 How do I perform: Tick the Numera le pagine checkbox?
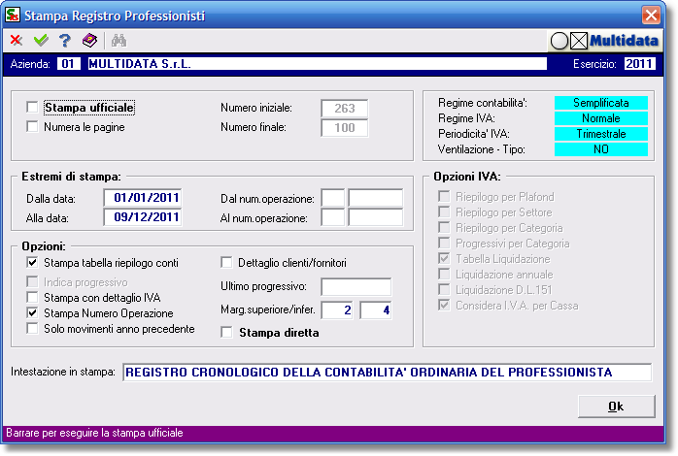(x=32, y=126)
